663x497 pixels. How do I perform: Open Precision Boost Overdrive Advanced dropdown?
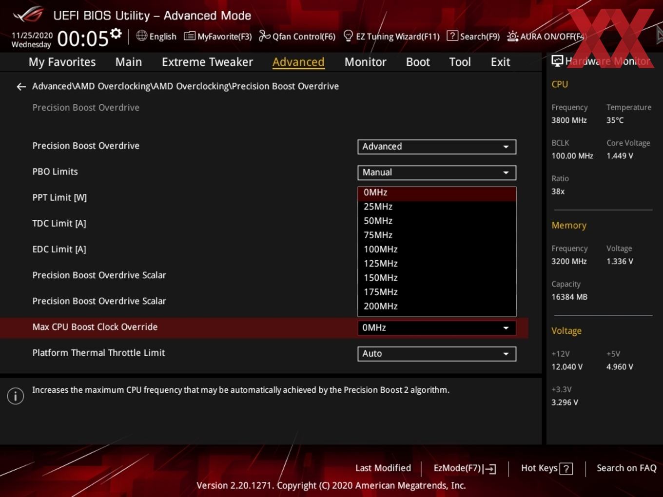point(437,147)
